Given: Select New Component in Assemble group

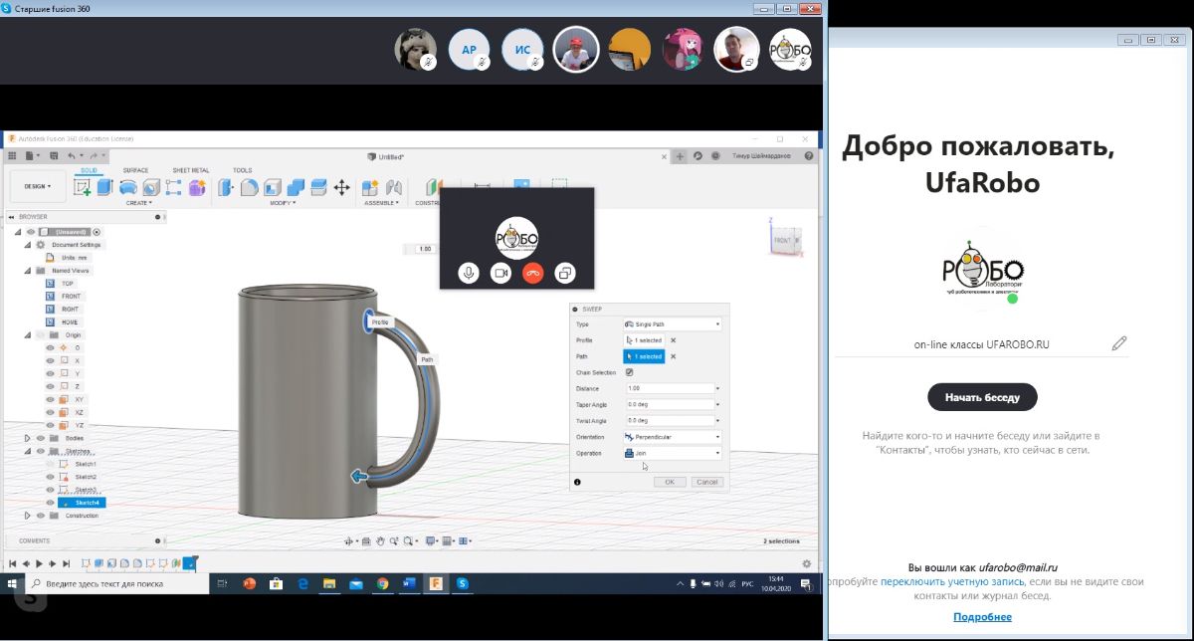Looking at the screenshot, I should tap(370, 187).
